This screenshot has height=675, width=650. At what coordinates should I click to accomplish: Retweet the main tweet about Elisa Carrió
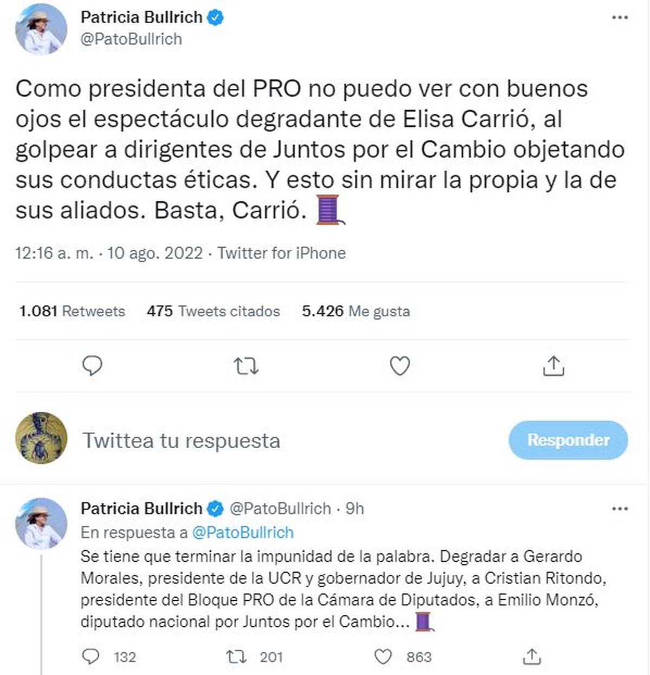(x=246, y=366)
